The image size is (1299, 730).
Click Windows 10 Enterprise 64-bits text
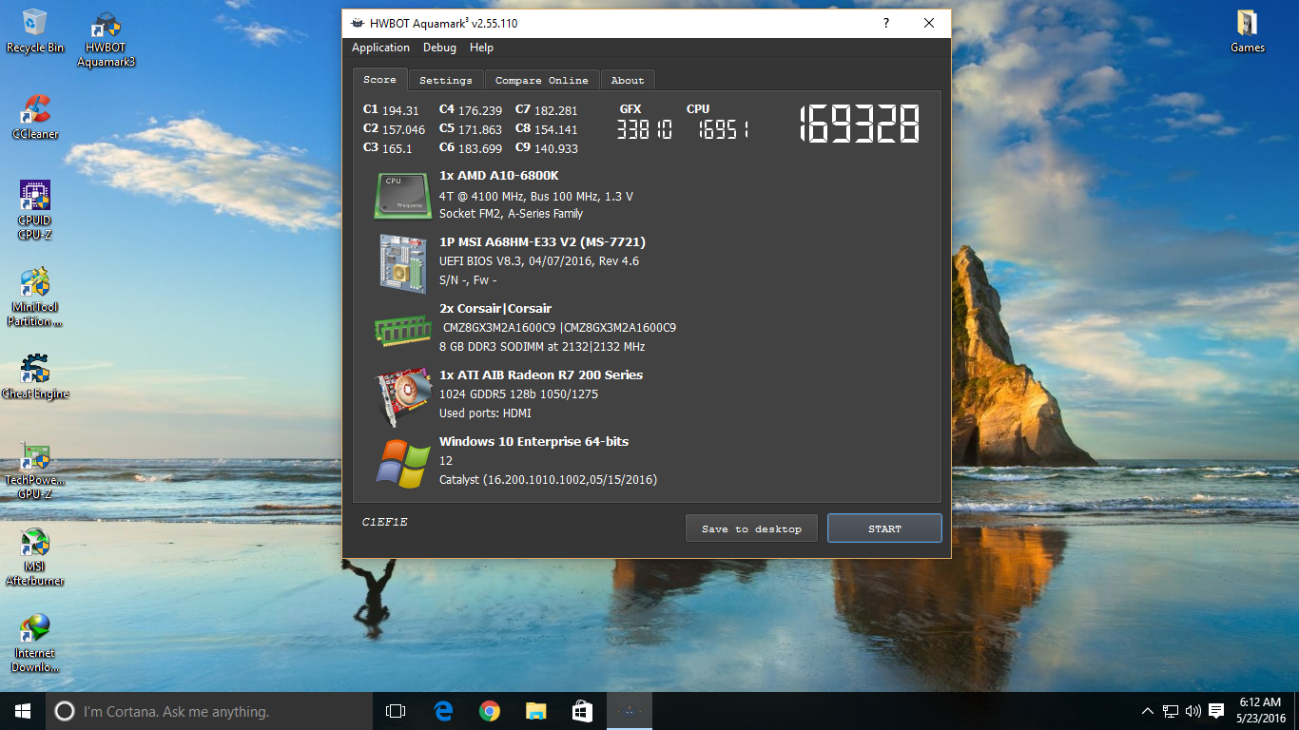[533, 442]
